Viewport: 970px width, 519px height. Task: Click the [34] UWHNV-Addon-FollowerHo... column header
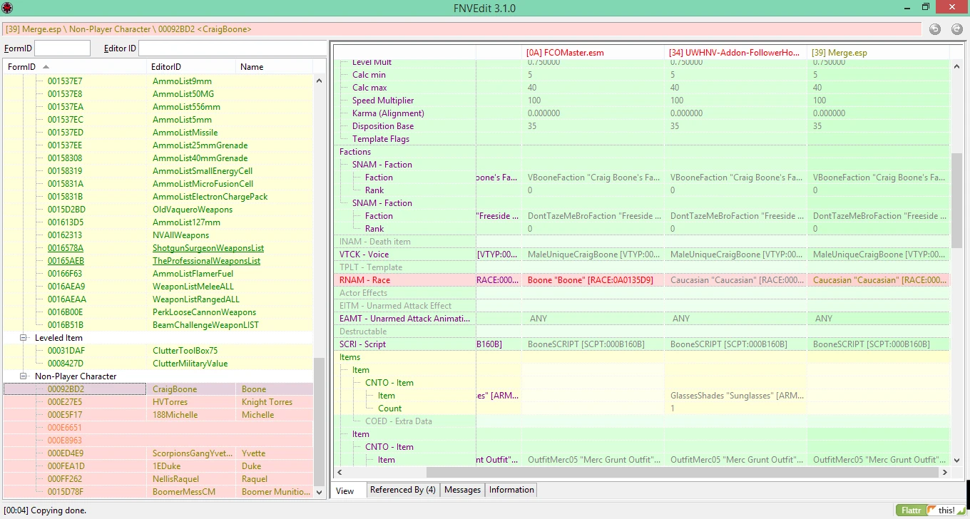point(736,53)
